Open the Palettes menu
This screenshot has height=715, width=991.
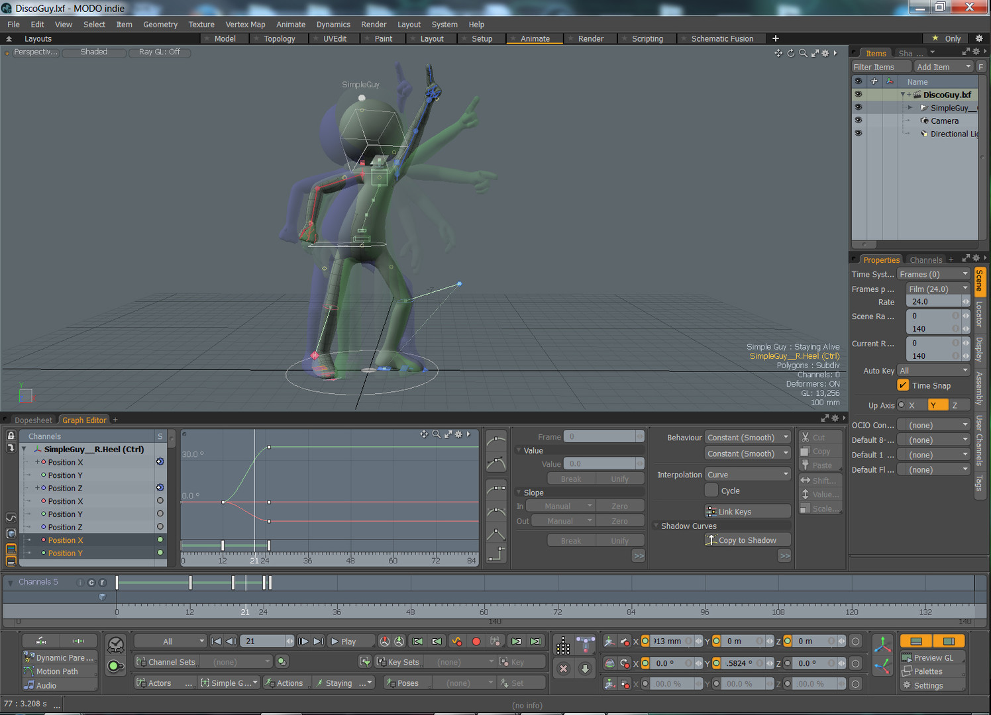[932, 671]
